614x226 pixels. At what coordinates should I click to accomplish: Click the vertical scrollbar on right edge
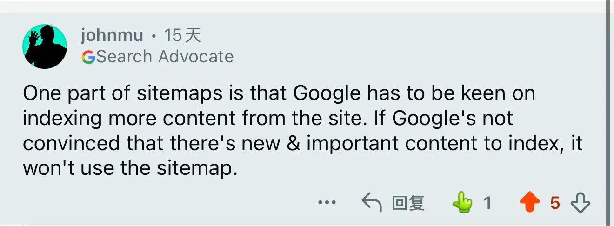point(610,112)
